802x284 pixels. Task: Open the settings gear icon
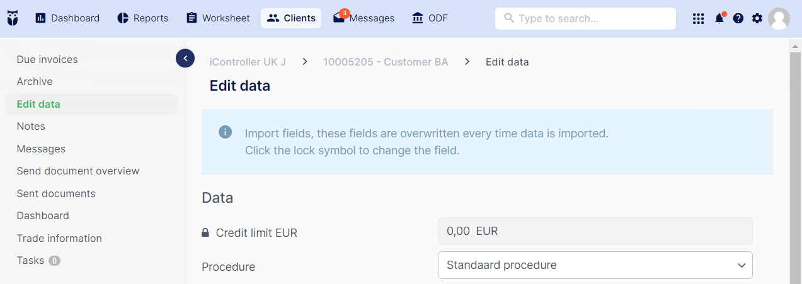click(x=757, y=19)
